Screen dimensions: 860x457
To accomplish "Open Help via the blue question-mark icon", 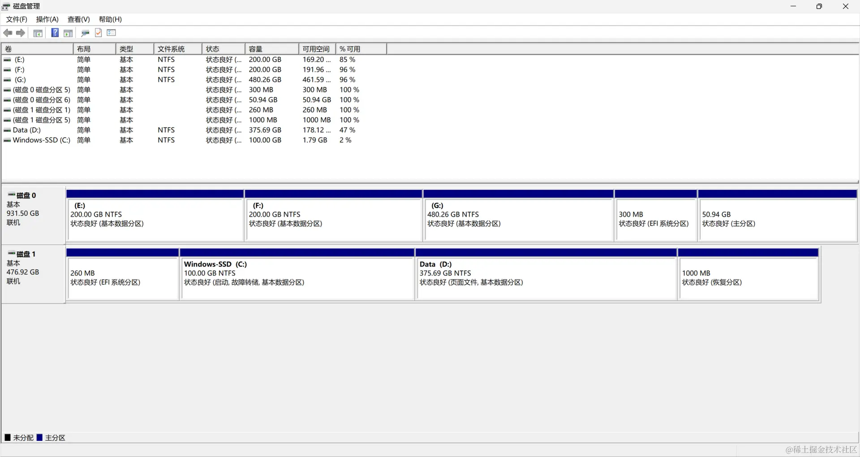I will 55,33.
